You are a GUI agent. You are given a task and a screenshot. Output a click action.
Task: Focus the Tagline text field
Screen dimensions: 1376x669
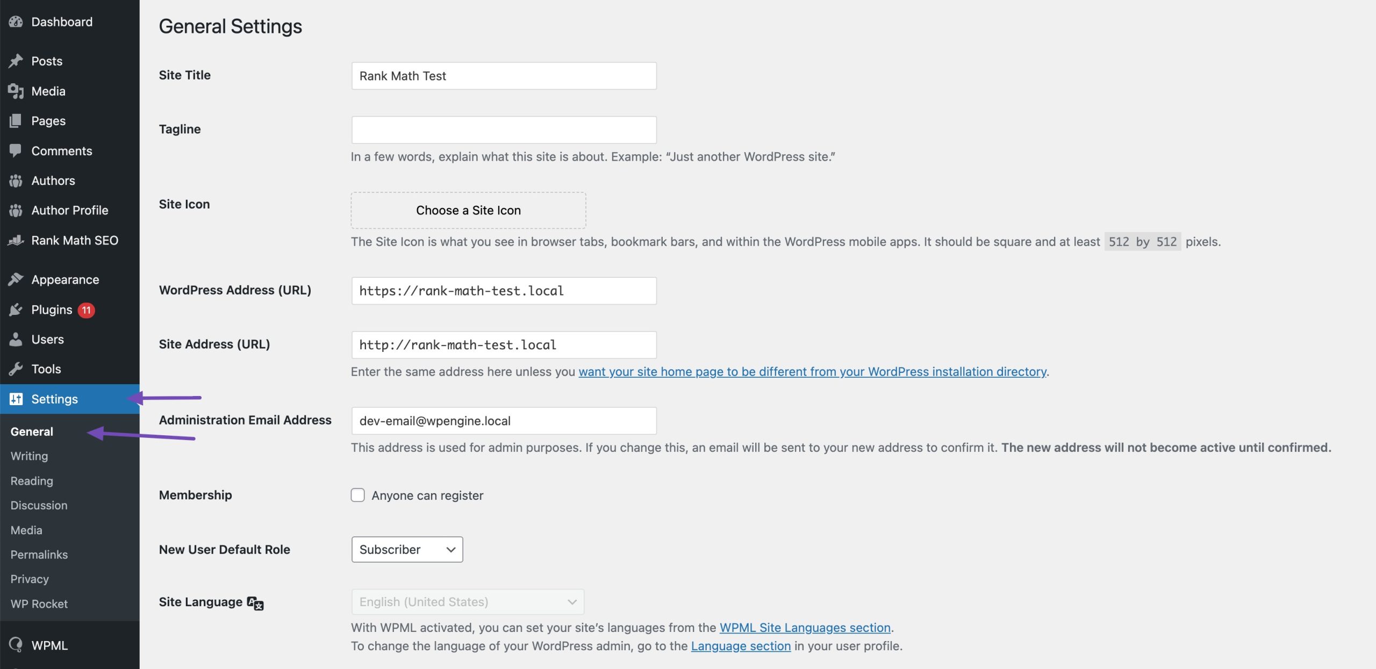(x=504, y=130)
